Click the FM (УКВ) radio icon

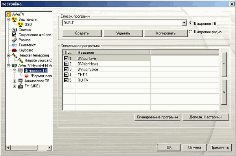[20, 86]
